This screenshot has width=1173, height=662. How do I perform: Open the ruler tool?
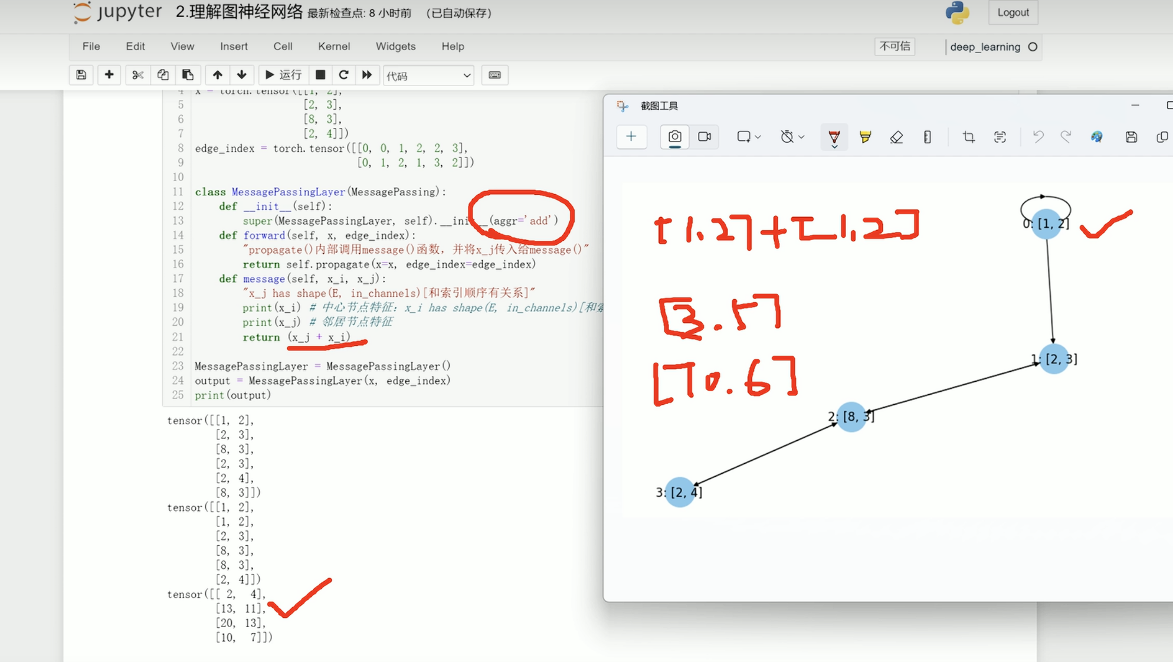[927, 137]
